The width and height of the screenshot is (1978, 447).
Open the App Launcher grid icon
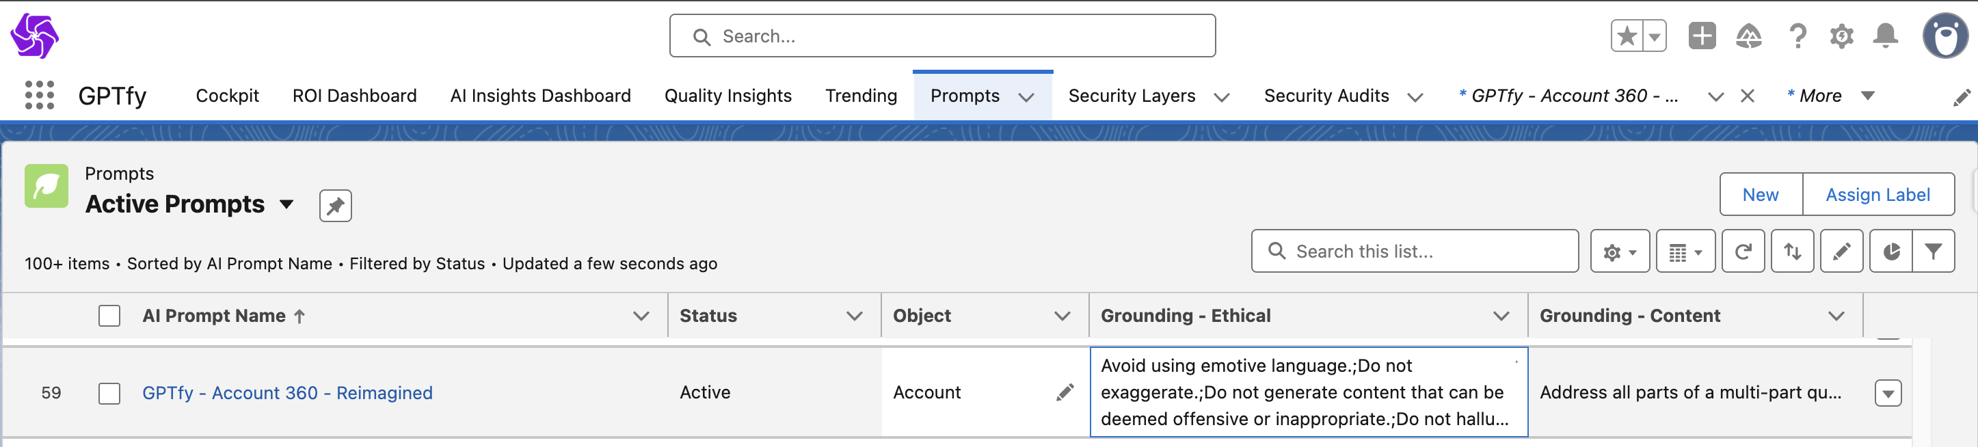(39, 95)
